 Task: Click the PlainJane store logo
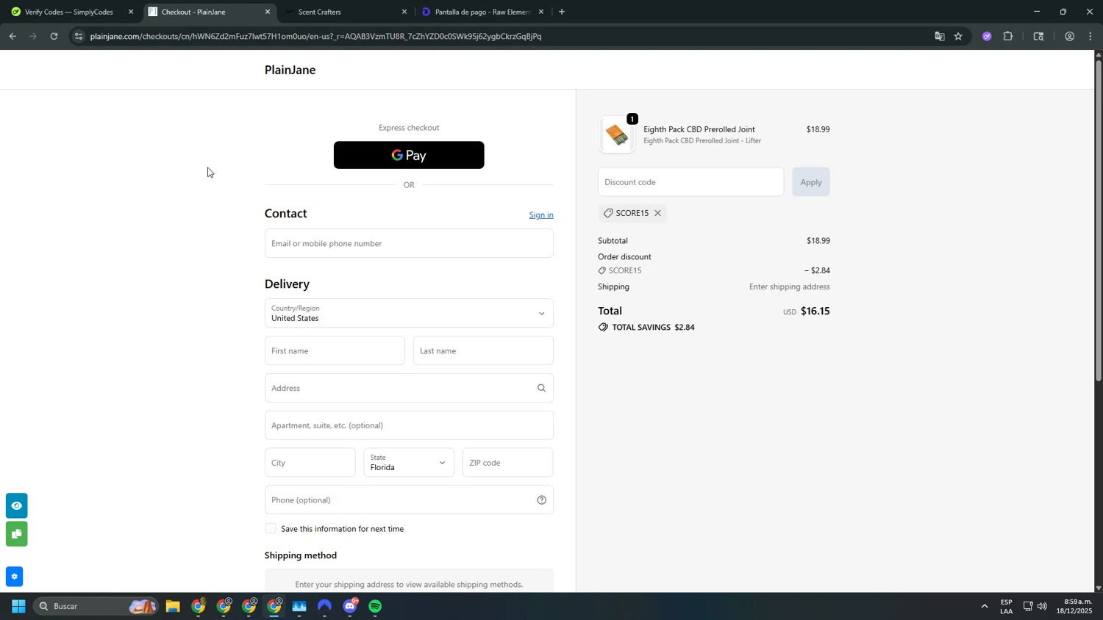tap(290, 70)
